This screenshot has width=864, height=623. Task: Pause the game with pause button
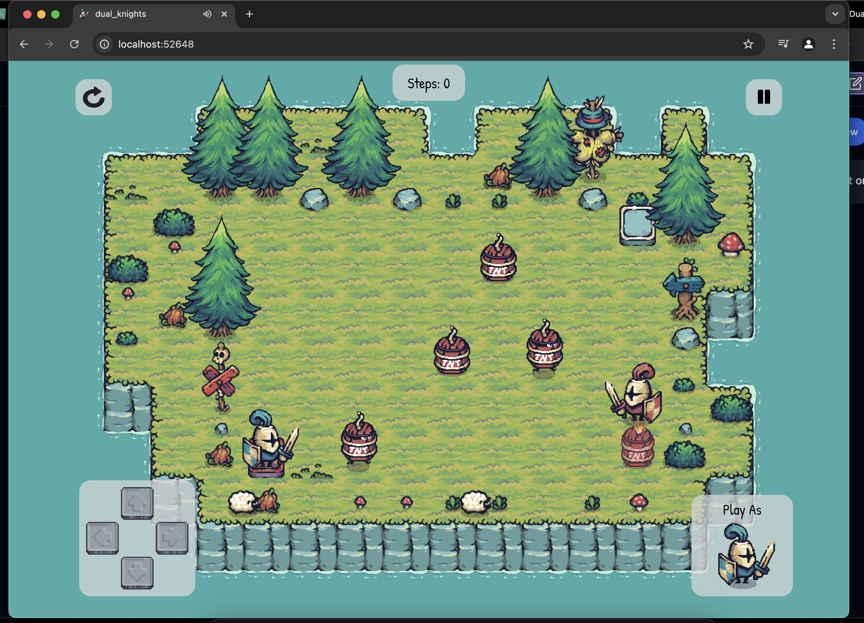[763, 97]
